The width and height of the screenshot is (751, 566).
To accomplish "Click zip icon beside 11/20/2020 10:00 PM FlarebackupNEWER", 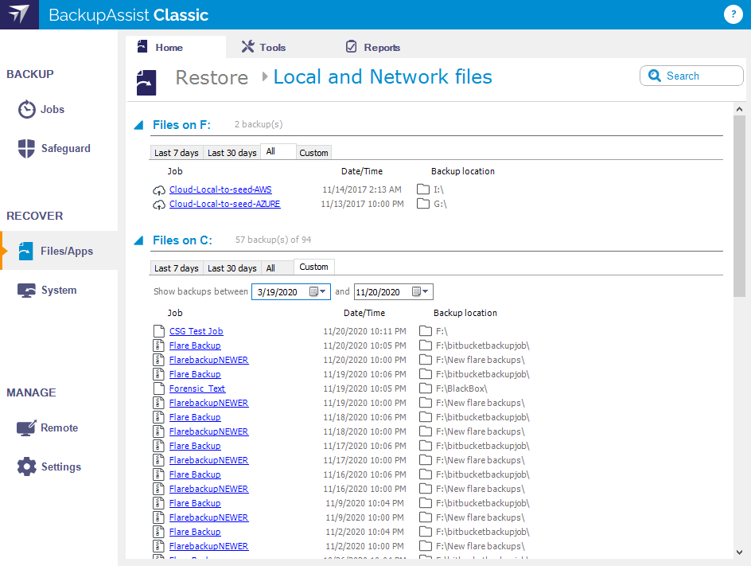I will pyautogui.click(x=159, y=360).
